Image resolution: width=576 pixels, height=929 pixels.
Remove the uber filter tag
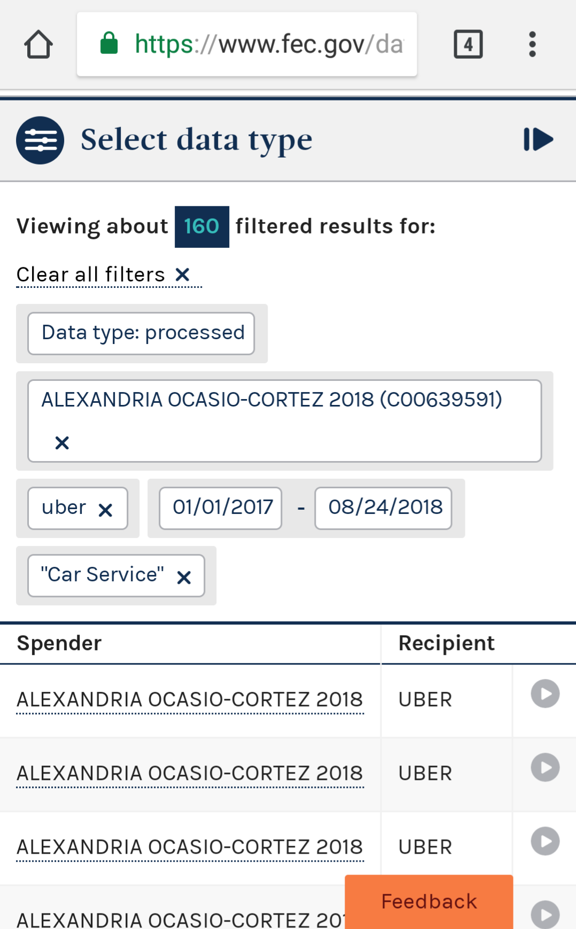point(106,510)
